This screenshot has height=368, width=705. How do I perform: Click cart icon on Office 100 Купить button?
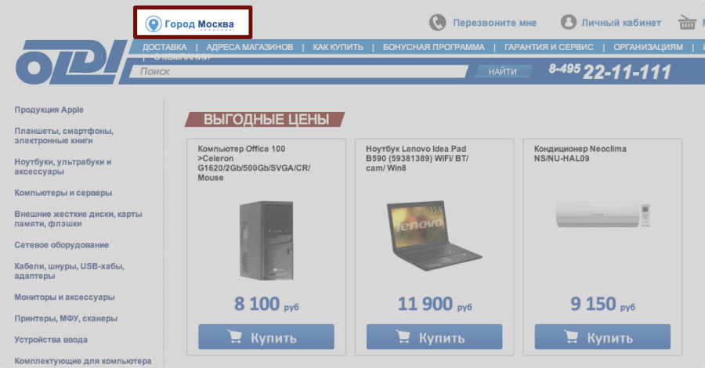235,337
